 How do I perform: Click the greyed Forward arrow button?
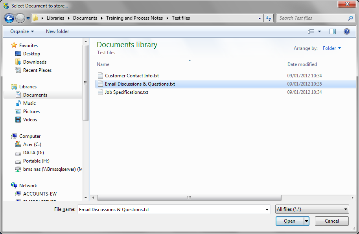pyautogui.click(x=20, y=18)
